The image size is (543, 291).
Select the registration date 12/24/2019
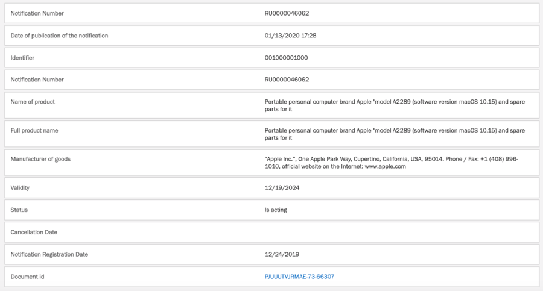coord(282,254)
